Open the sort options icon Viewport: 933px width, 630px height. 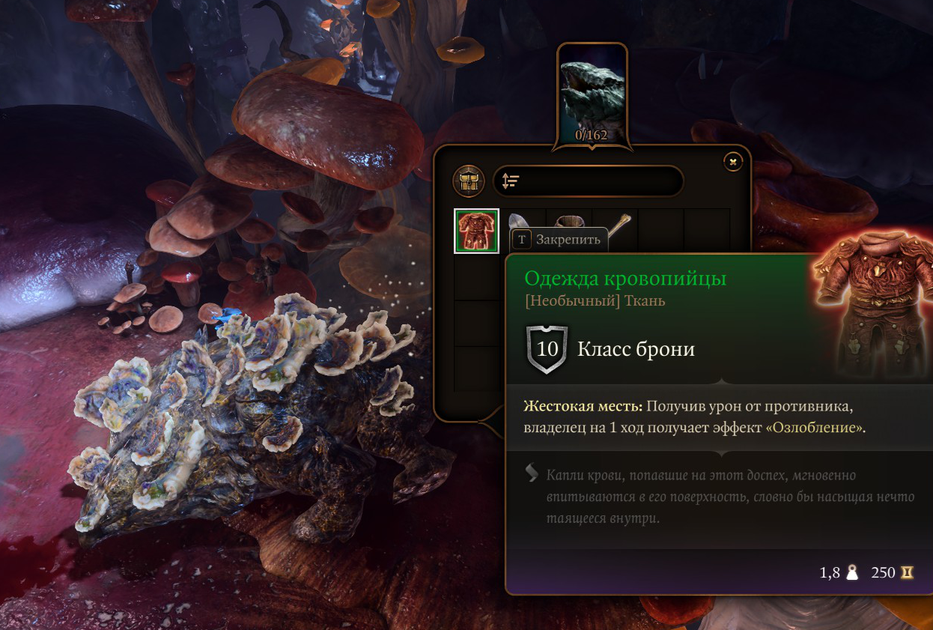point(511,181)
